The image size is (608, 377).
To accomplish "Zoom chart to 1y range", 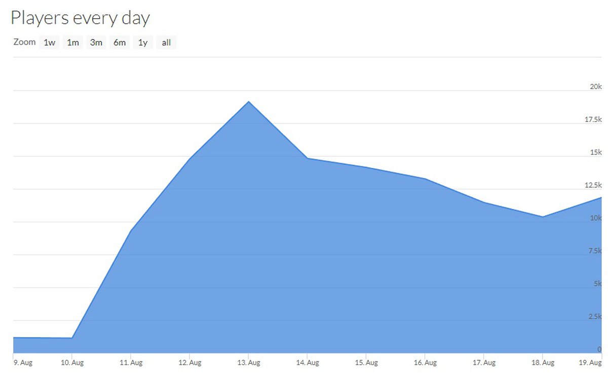I will tap(143, 43).
